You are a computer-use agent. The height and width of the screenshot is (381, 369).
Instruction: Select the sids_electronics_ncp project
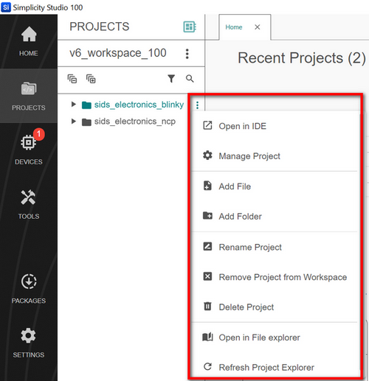click(135, 122)
